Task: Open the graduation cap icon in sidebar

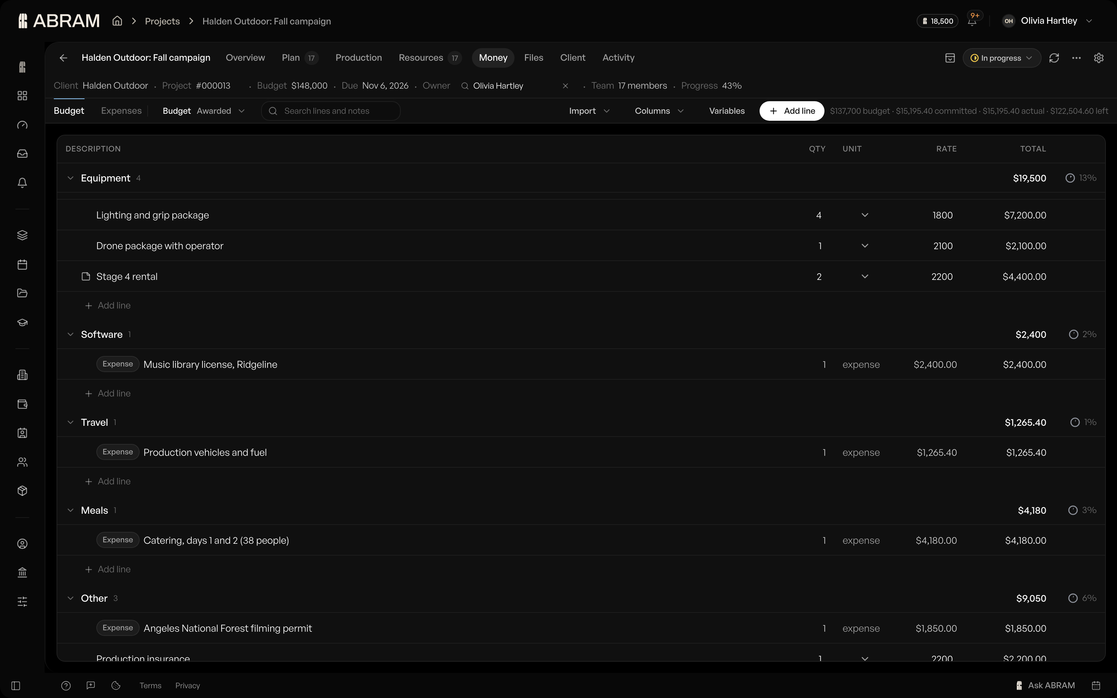Action: tap(22, 322)
